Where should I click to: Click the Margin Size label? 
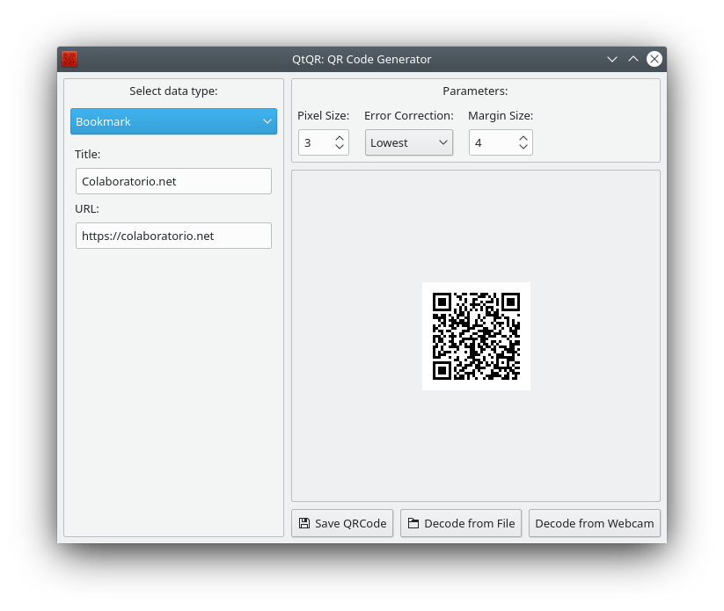pyautogui.click(x=501, y=116)
